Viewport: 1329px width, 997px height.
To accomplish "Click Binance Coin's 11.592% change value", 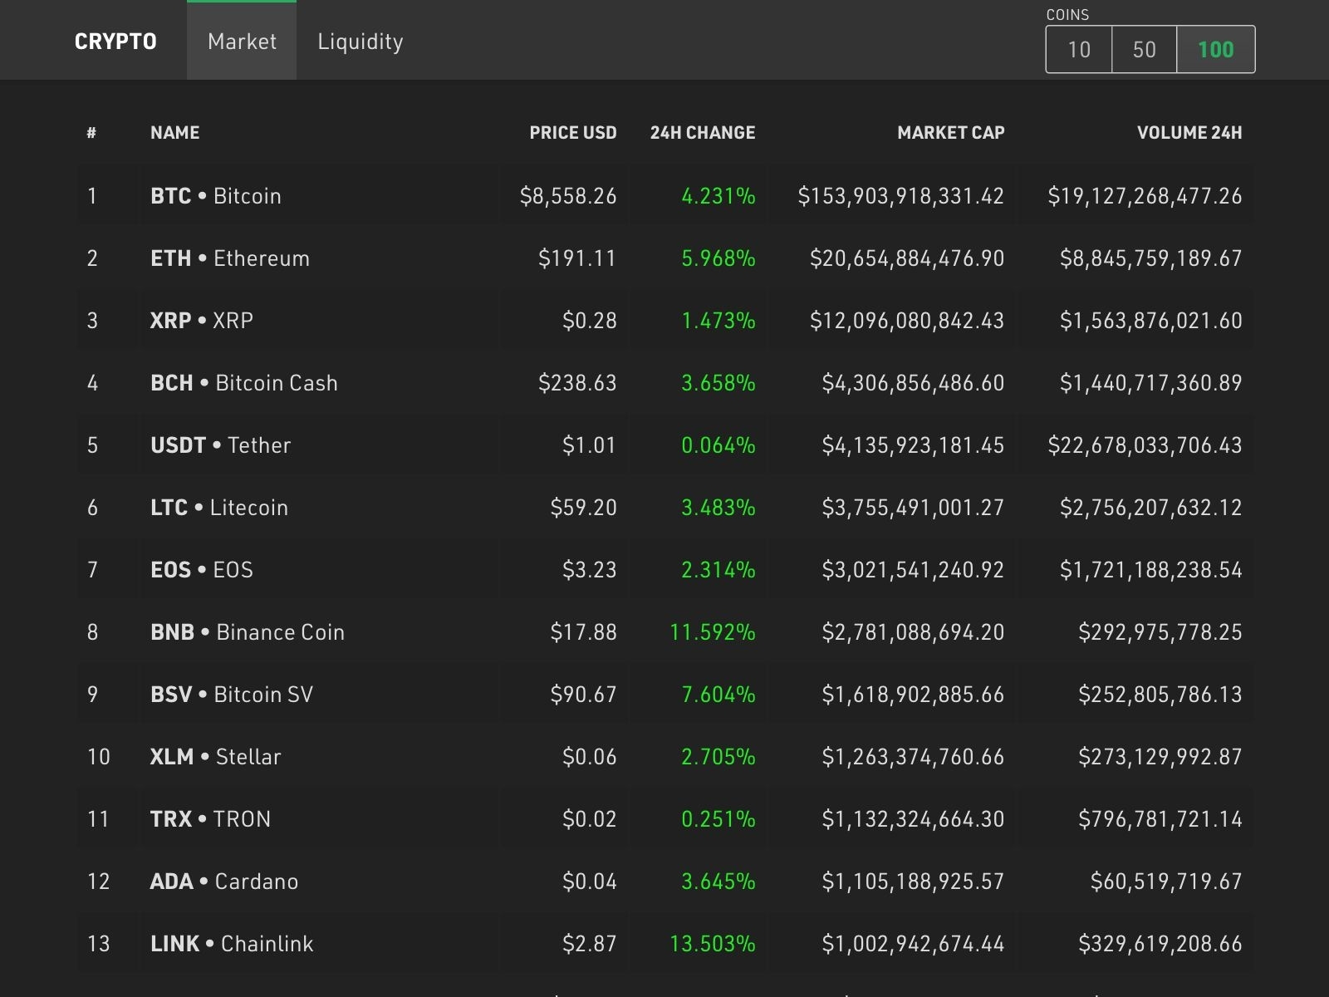I will pyautogui.click(x=713, y=631).
